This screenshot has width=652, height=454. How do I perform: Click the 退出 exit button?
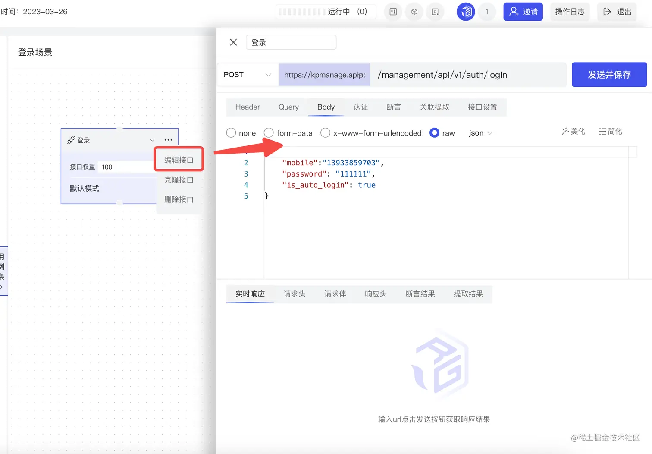617,12
